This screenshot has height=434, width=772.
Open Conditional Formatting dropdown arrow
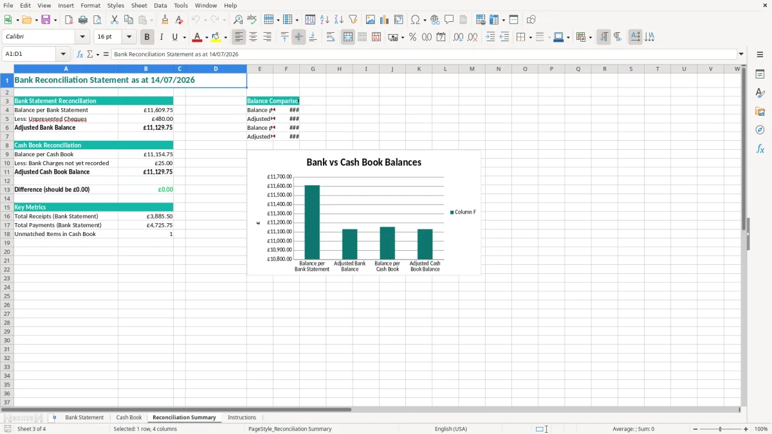pyautogui.click(x=590, y=38)
